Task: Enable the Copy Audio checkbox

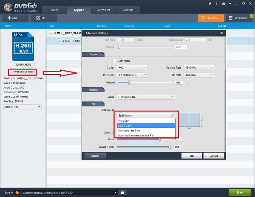Action: [114, 61]
